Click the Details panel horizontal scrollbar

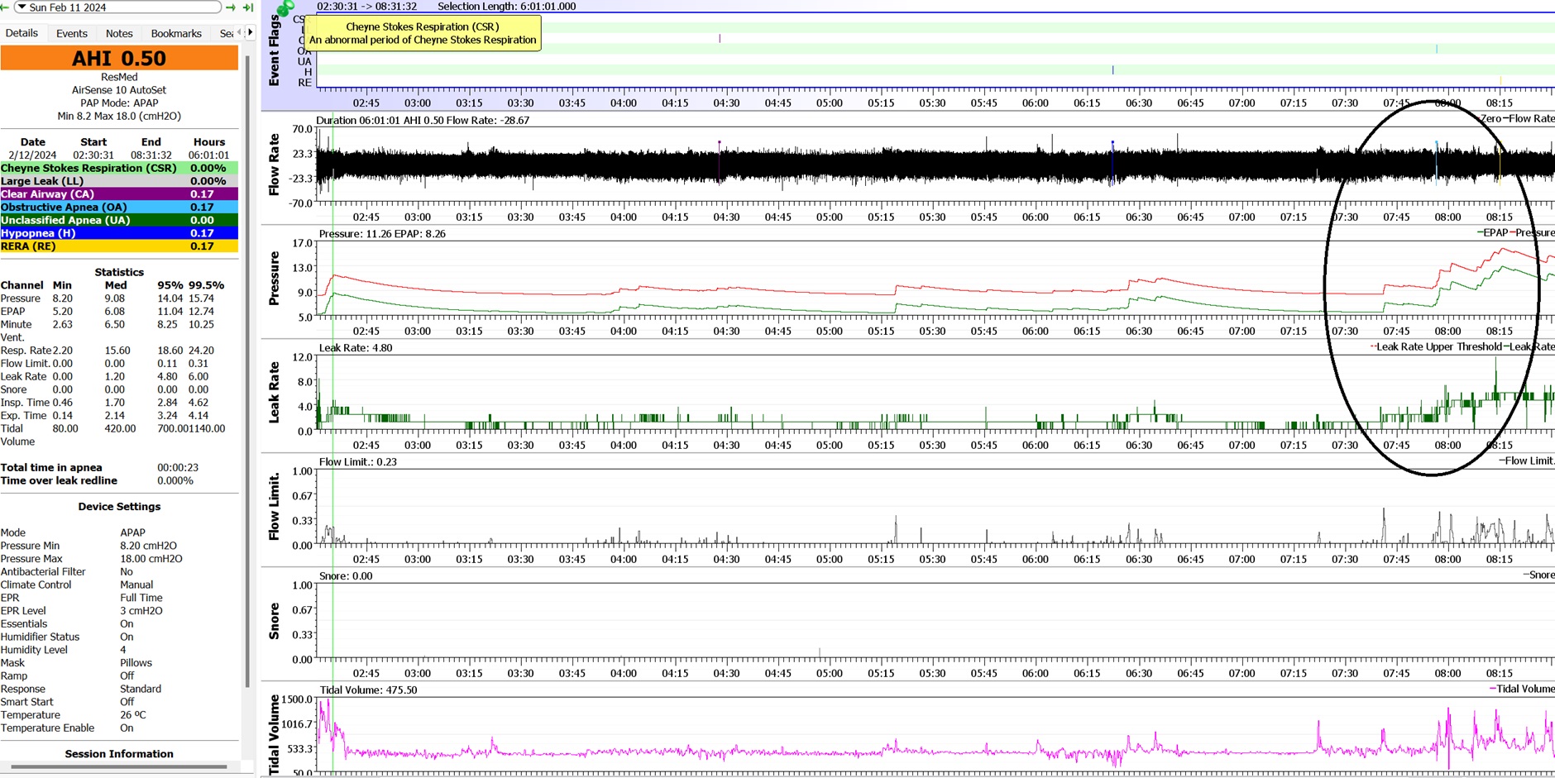coord(119,767)
